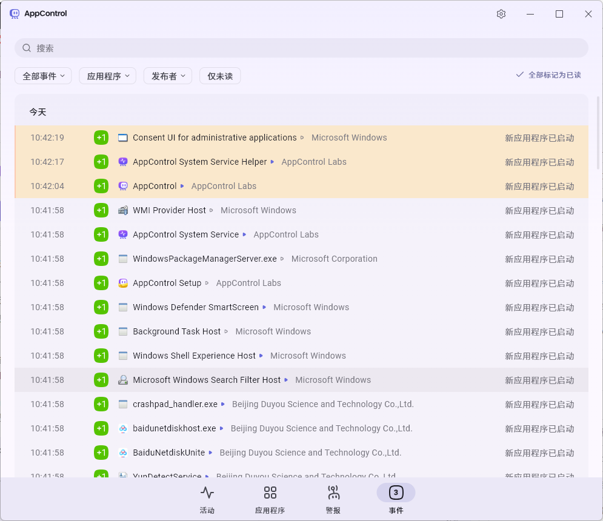
Task: Select the WindowsPackageManagerServer.exe event name
Action: [205, 259]
